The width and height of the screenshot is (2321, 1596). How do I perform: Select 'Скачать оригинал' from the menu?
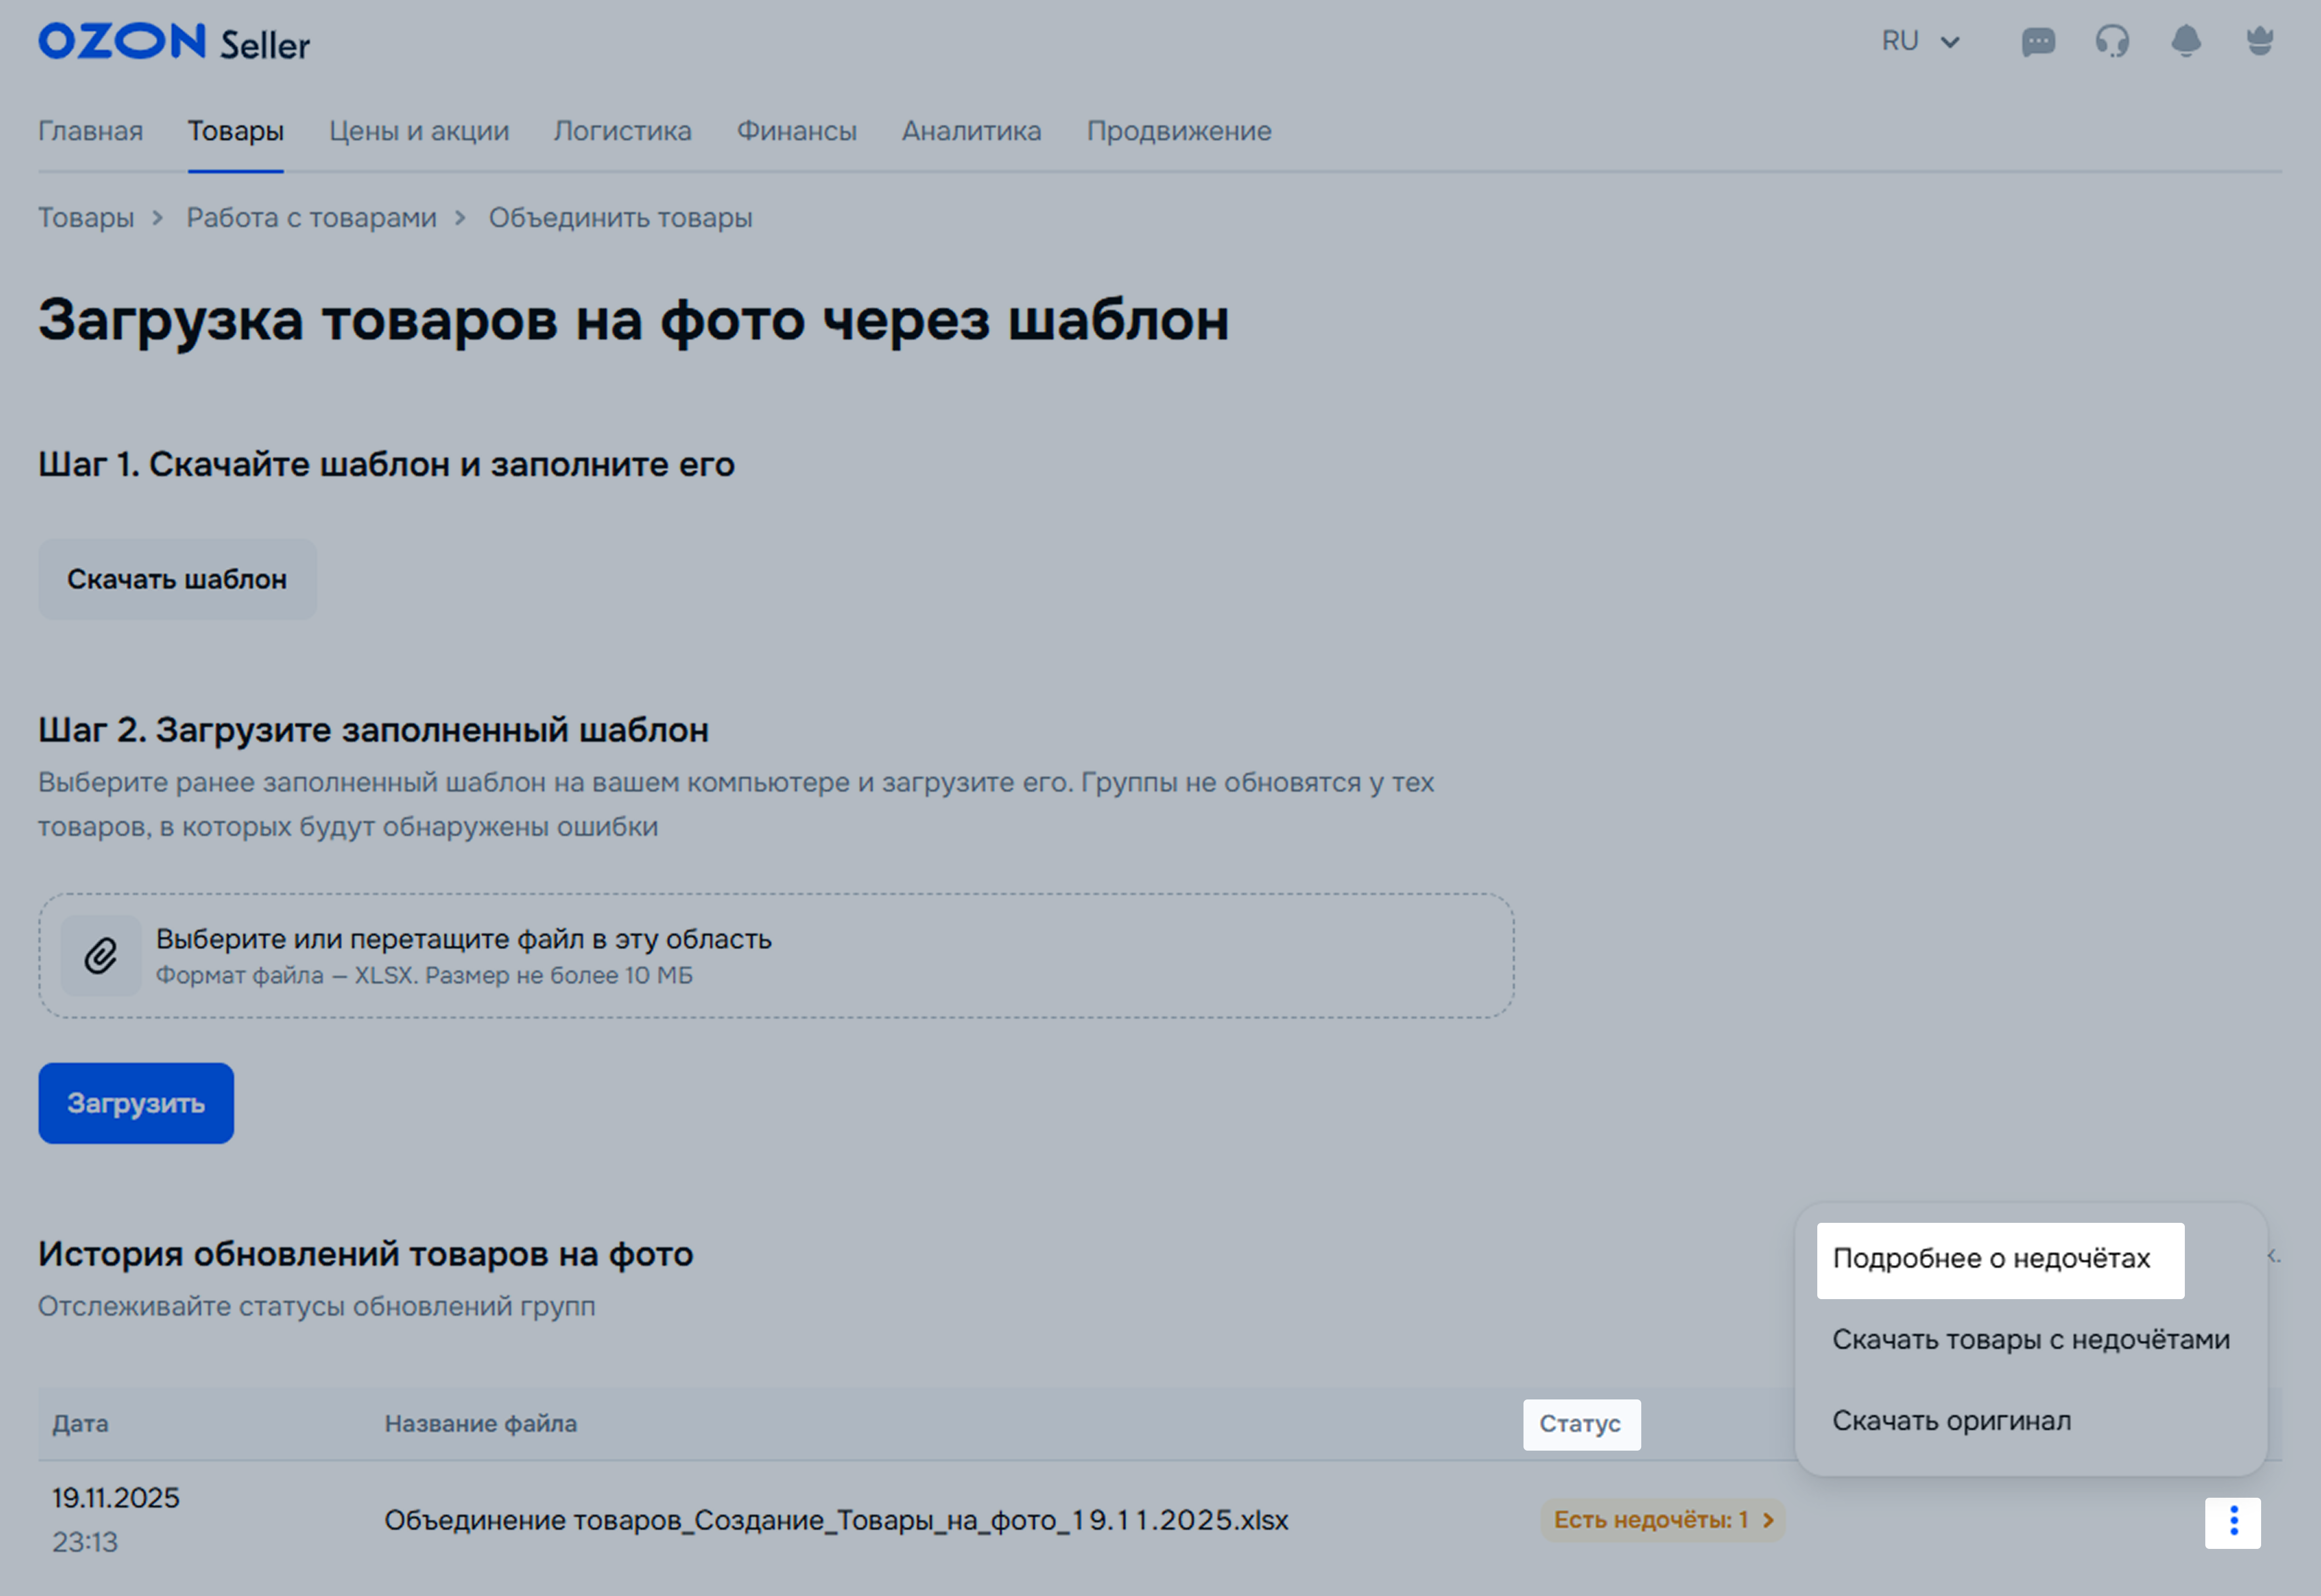[1951, 1421]
